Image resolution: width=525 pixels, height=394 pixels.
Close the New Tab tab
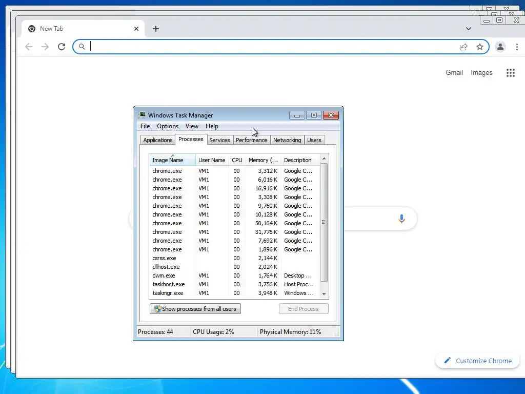click(136, 29)
